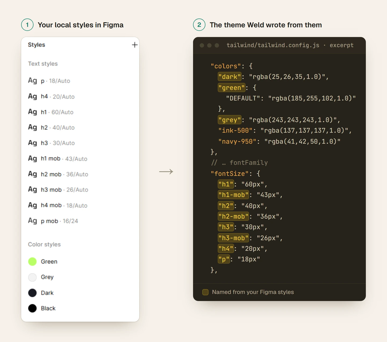
Task: Click the word "excerpt" in the code header
Action: click(342, 45)
